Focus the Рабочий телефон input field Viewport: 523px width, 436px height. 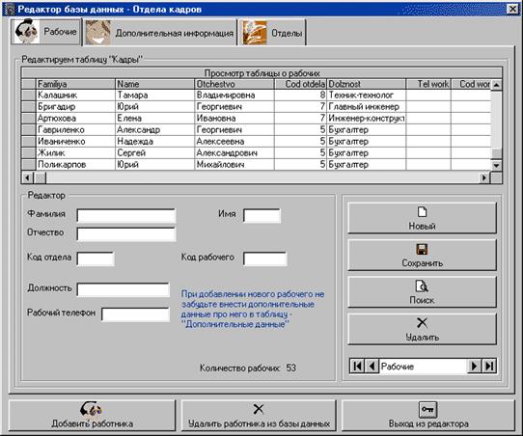(135, 314)
